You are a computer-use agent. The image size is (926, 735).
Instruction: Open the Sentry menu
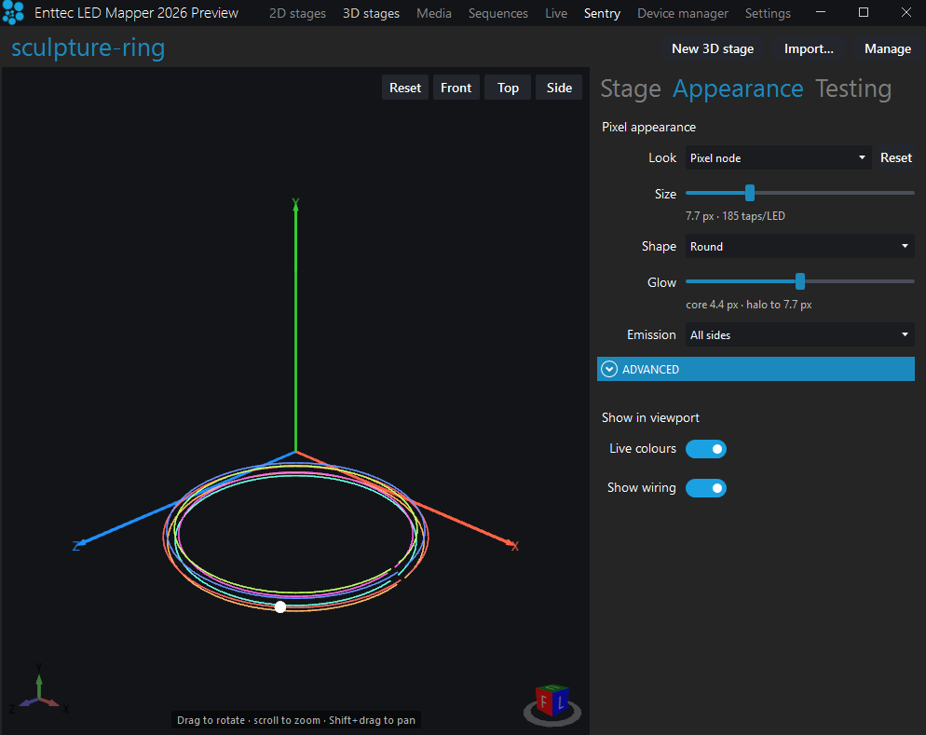pos(602,13)
